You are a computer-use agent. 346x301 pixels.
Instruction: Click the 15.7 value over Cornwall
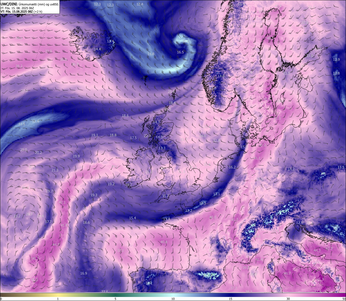click(x=166, y=196)
